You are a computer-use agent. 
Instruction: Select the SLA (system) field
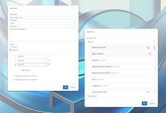coord(120,79)
